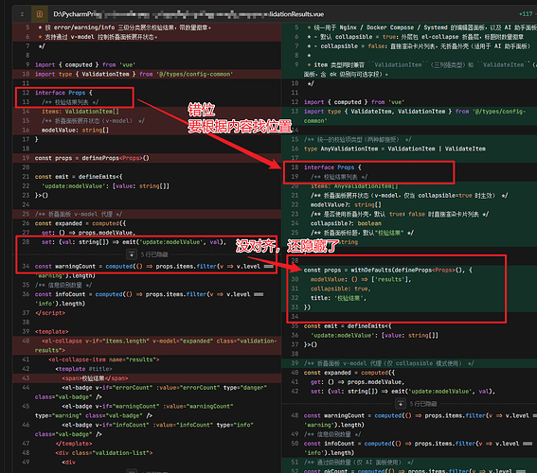Click left line 44 el-badge errorCount
The width and height of the screenshot is (537, 473).
pos(151,393)
